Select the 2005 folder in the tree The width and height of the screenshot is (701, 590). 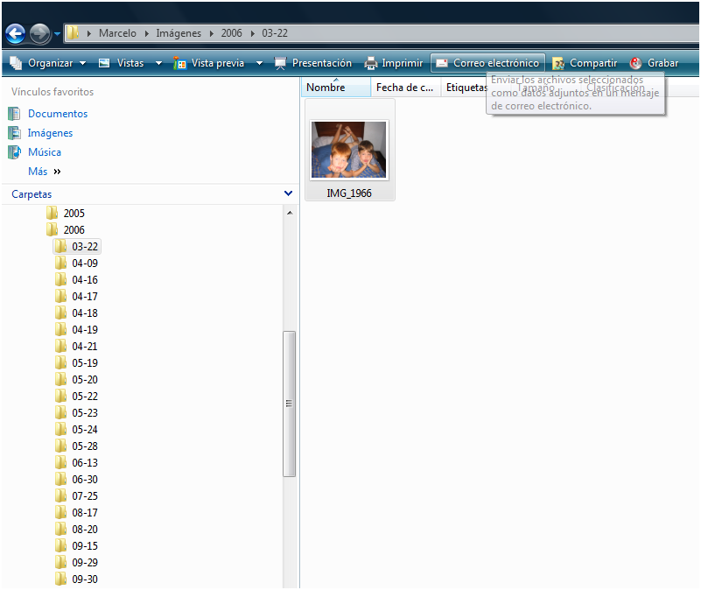74,213
